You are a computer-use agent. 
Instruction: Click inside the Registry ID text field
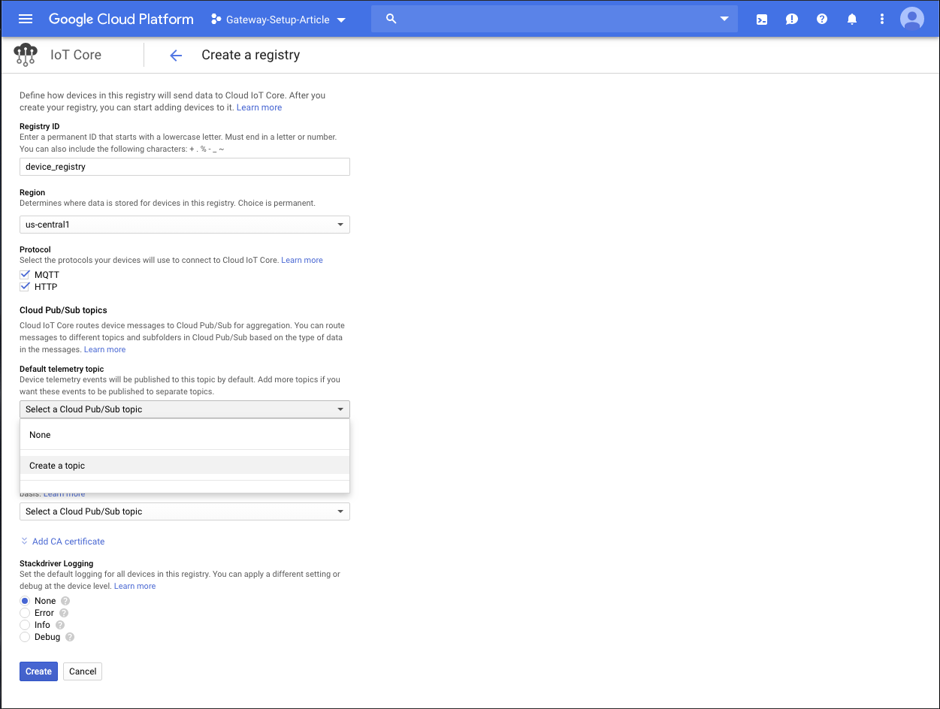184,166
